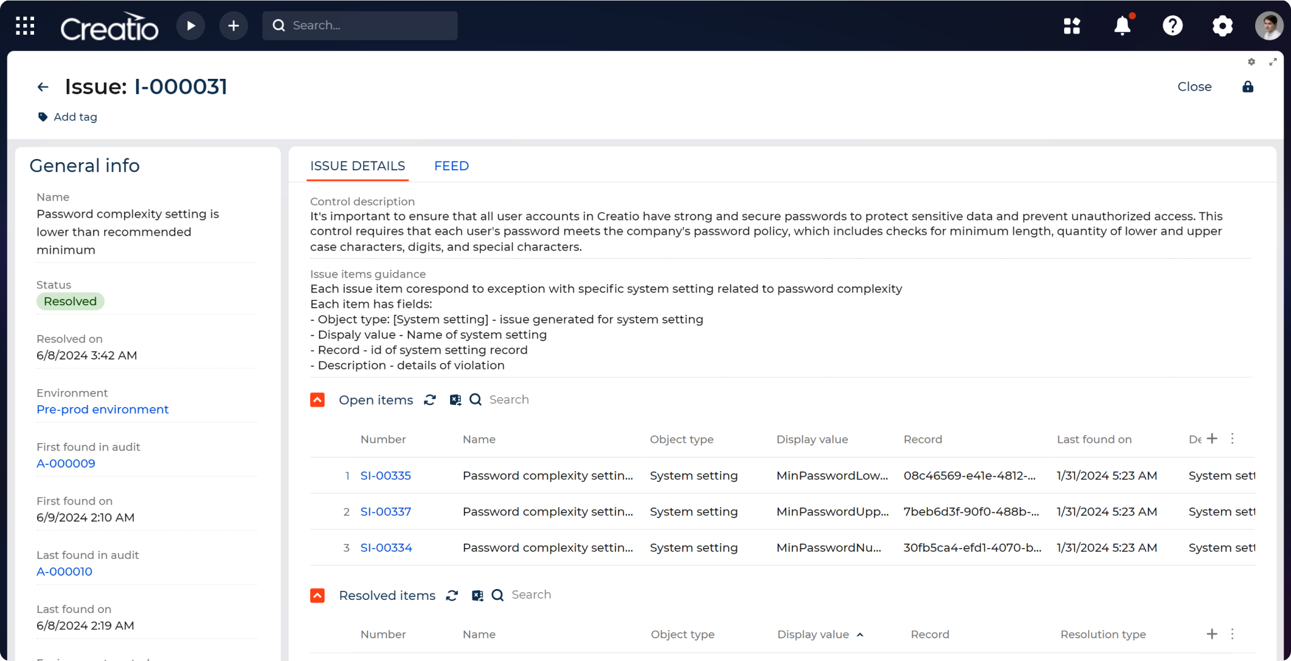
Task: Open issue item SI-00335
Action: (385, 476)
